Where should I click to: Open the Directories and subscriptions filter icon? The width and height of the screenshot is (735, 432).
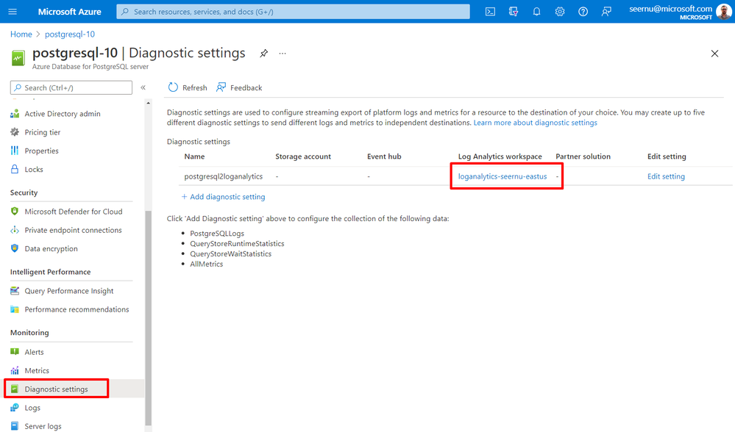[514, 12]
